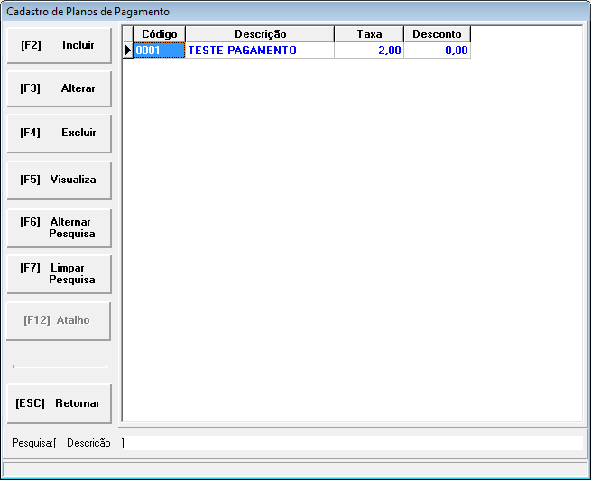Select the Desconto column header
Image resolution: width=591 pixels, height=480 pixels.
click(437, 34)
